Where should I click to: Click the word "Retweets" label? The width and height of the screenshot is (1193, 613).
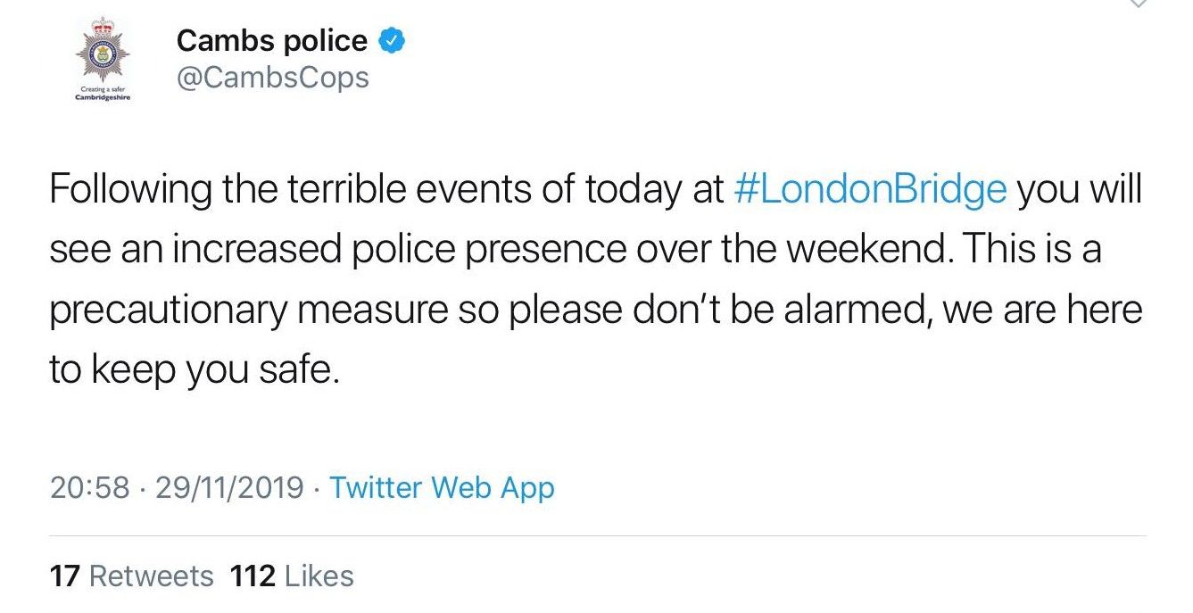(152, 576)
